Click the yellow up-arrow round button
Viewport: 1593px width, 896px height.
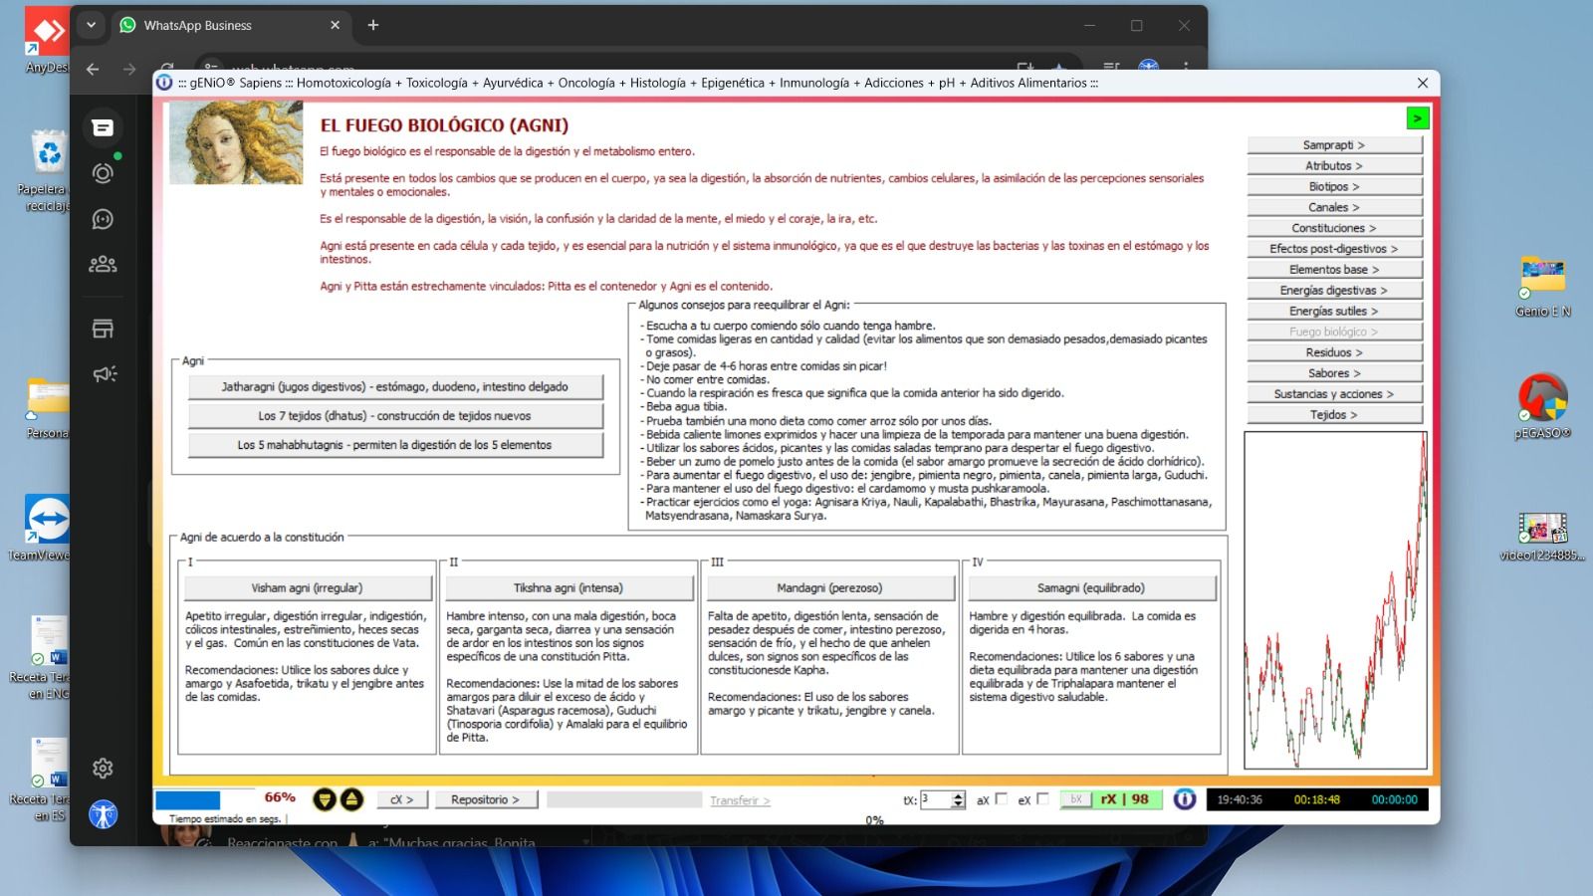click(x=351, y=799)
